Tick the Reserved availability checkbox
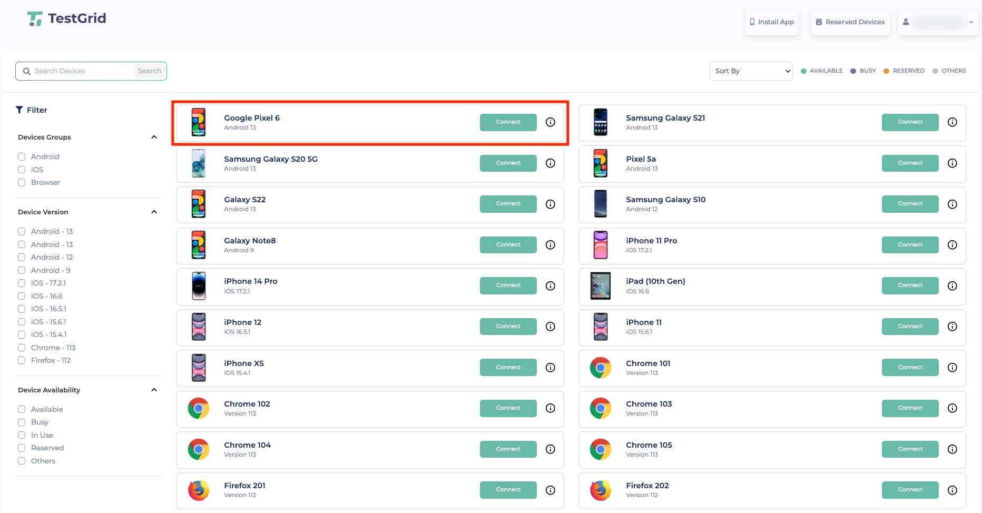Image resolution: width=982 pixels, height=513 pixels. pyautogui.click(x=22, y=448)
